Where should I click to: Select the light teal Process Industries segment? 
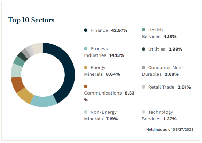pos(43,101)
